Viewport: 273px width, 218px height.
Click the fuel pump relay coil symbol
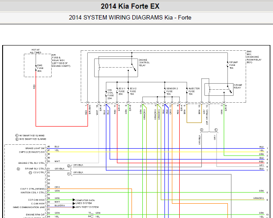tap(209, 89)
